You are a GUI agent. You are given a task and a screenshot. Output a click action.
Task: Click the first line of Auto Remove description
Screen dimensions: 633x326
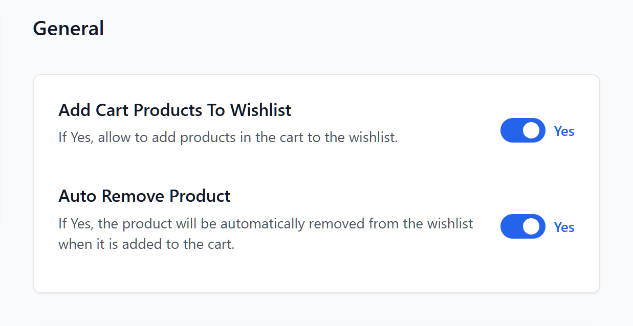coord(266,223)
